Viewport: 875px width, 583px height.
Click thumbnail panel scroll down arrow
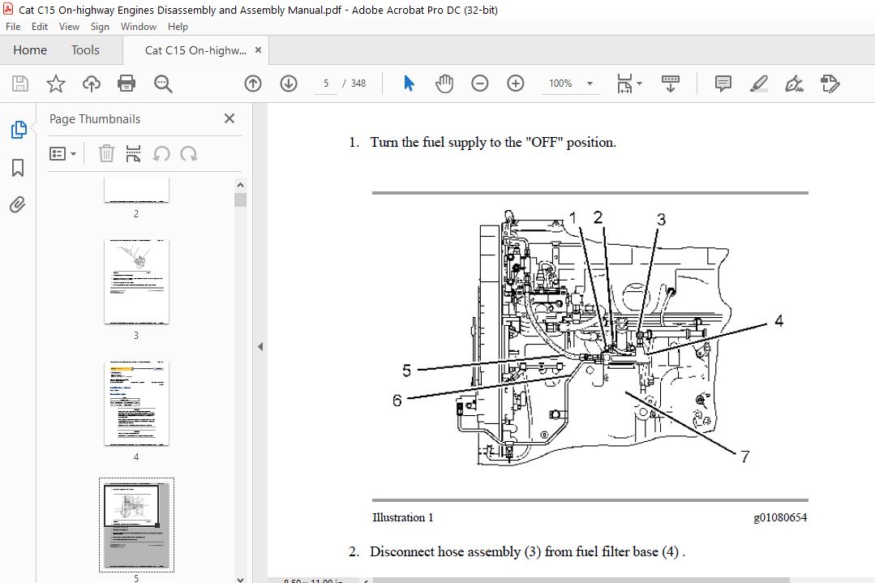(x=241, y=579)
